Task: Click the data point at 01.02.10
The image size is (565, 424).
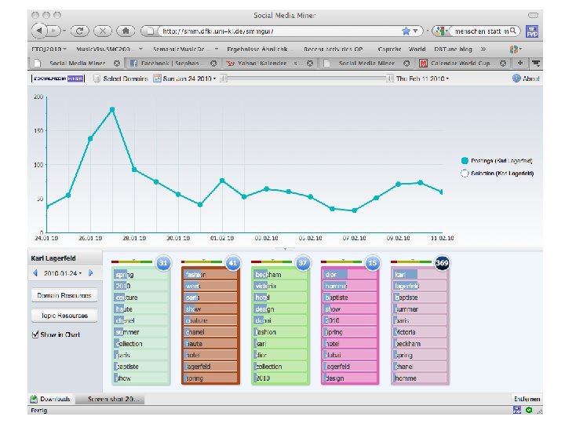Action: [222, 181]
